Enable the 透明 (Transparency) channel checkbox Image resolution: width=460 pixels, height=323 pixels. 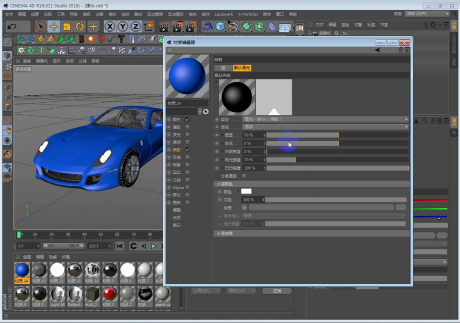(187, 142)
